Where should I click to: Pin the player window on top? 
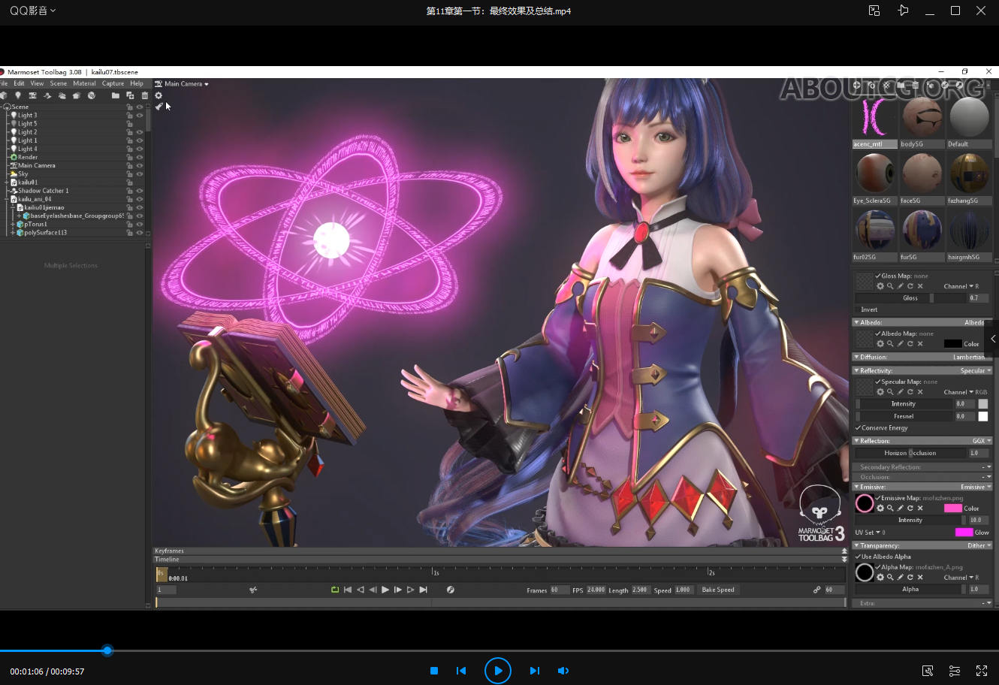pyautogui.click(x=903, y=11)
